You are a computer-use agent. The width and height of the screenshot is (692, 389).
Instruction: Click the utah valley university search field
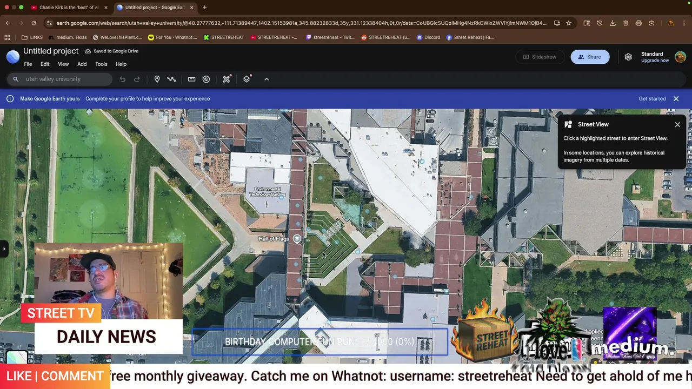point(58,79)
